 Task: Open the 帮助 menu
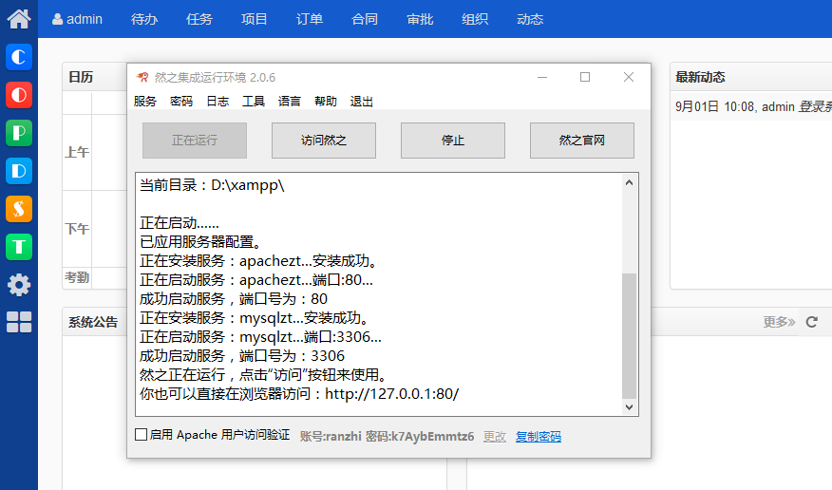pyautogui.click(x=325, y=101)
